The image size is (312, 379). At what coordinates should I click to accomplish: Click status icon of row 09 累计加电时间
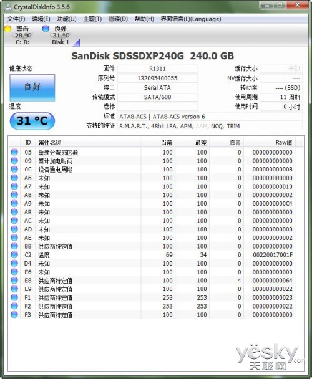click(x=14, y=160)
